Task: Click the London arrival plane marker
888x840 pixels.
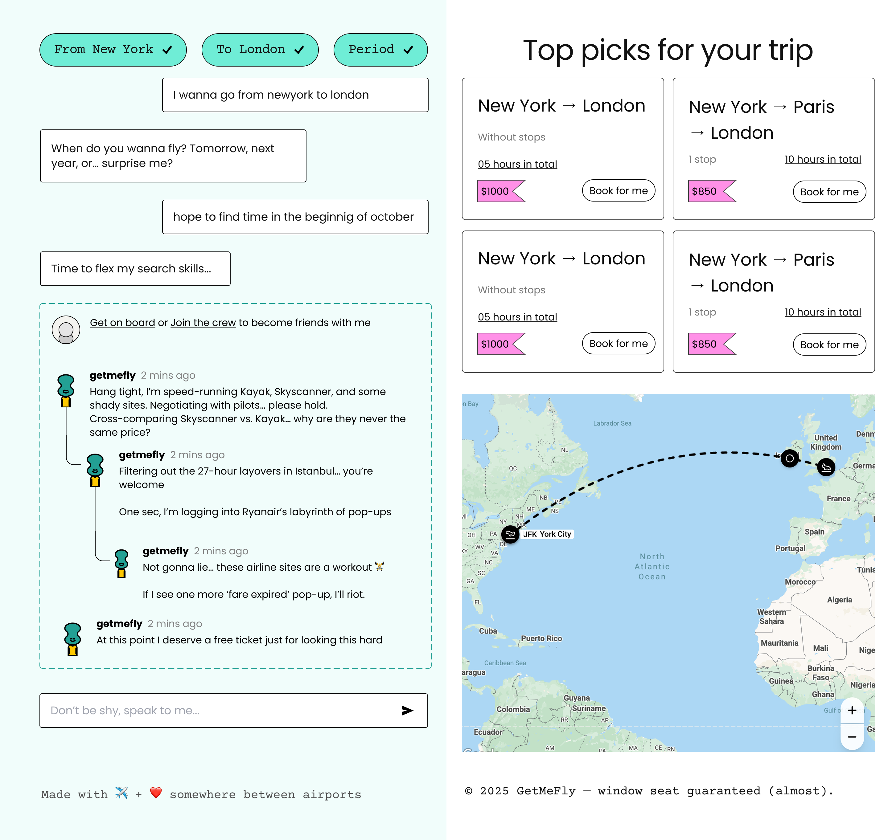Action: pos(826,467)
